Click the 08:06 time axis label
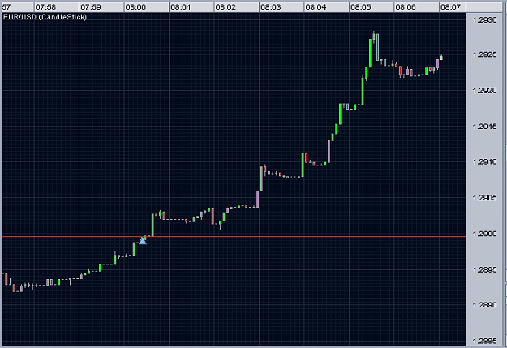The width and height of the screenshot is (507, 348). click(x=406, y=6)
